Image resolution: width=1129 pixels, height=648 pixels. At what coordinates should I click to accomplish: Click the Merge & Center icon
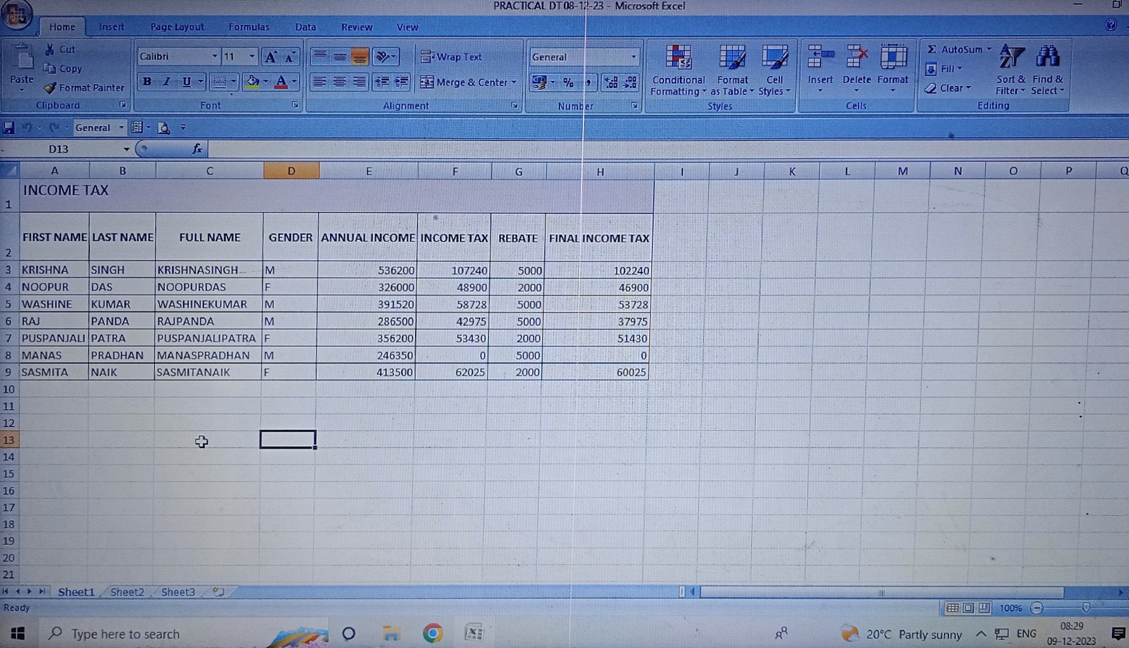[427, 82]
